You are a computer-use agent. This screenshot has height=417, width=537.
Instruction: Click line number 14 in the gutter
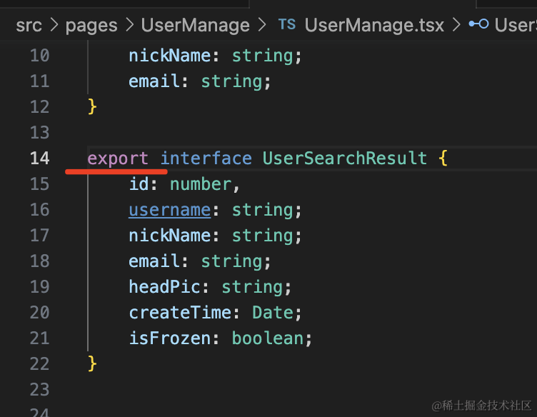(x=39, y=159)
